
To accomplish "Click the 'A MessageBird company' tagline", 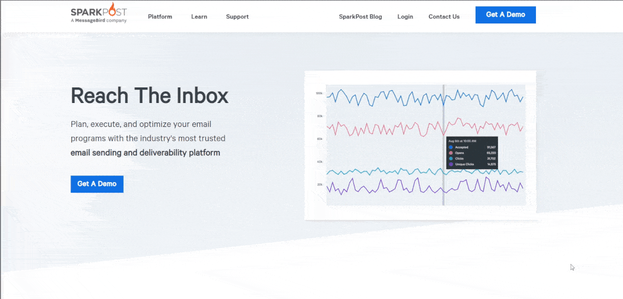I will pos(99,20).
